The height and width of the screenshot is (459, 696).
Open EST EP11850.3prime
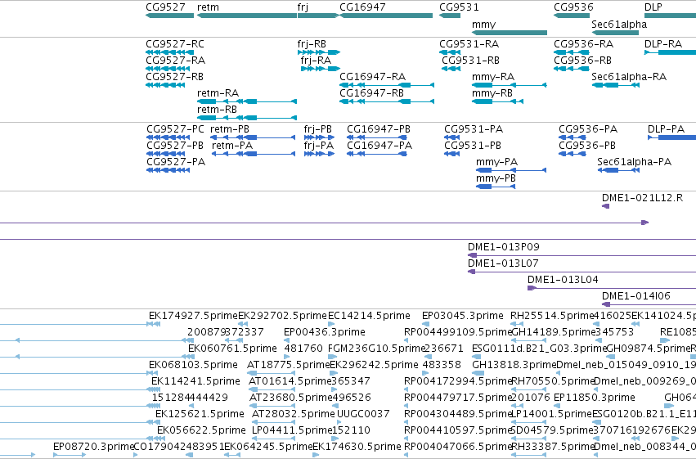pyautogui.click(x=595, y=398)
